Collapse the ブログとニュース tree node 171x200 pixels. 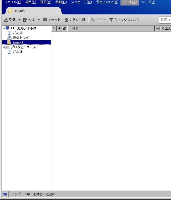click(4, 47)
